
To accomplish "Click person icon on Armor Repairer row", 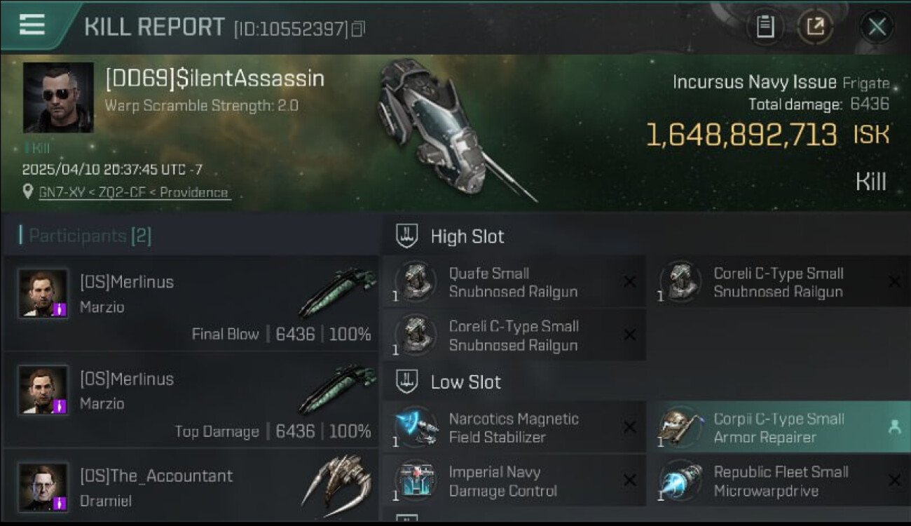I will (894, 427).
